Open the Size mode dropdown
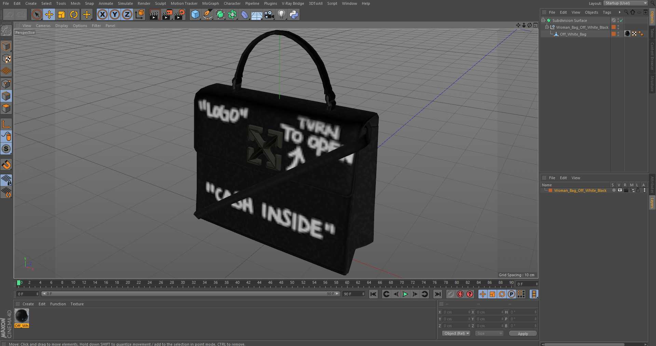Image resolution: width=656 pixels, height=346 pixels. pyautogui.click(x=489, y=333)
